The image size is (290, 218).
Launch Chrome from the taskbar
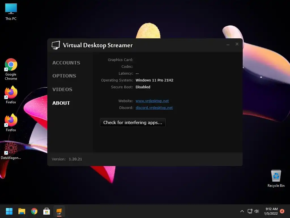click(34, 211)
